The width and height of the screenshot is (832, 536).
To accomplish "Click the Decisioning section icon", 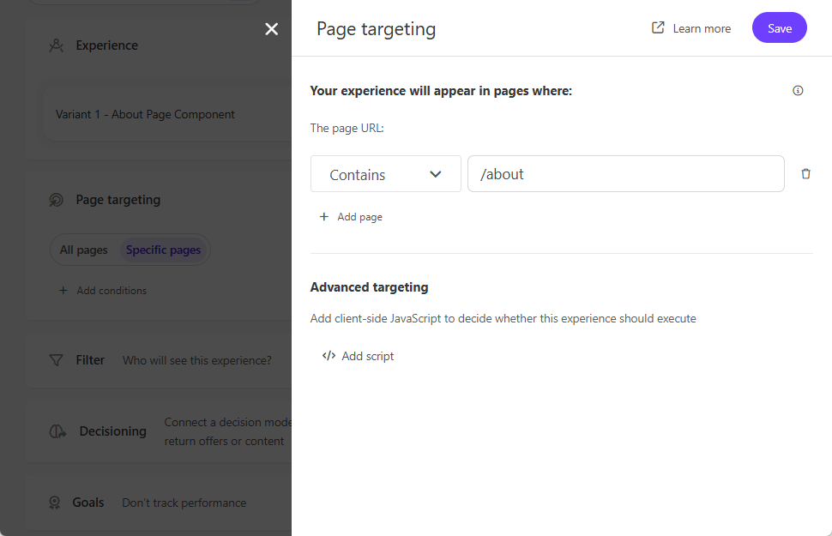I will coord(57,431).
